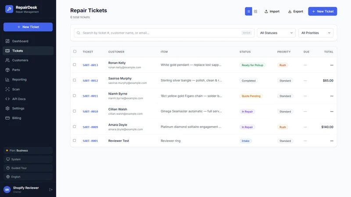Click the Settings gear icon
The height and width of the screenshot is (197, 351).
pyautogui.click(x=7, y=108)
